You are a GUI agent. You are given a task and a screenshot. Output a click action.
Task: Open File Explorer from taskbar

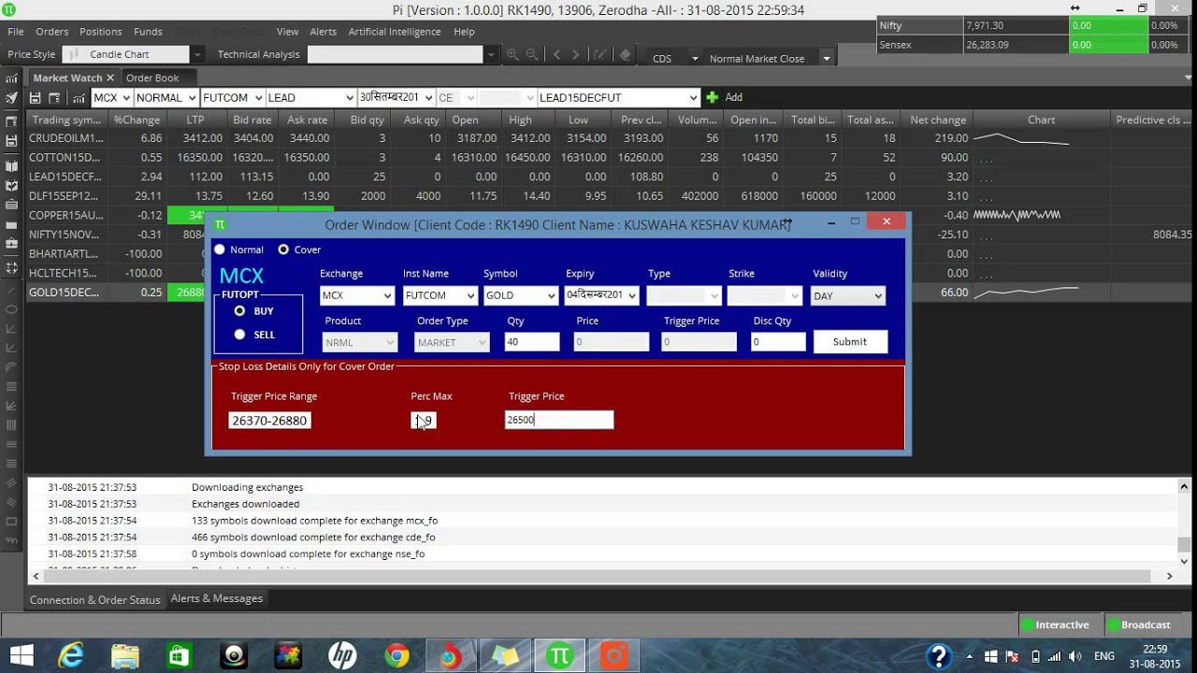pyautogui.click(x=125, y=656)
